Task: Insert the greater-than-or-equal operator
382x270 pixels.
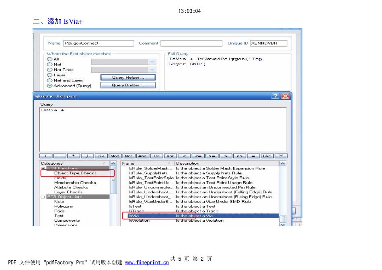Action: tap(212, 156)
